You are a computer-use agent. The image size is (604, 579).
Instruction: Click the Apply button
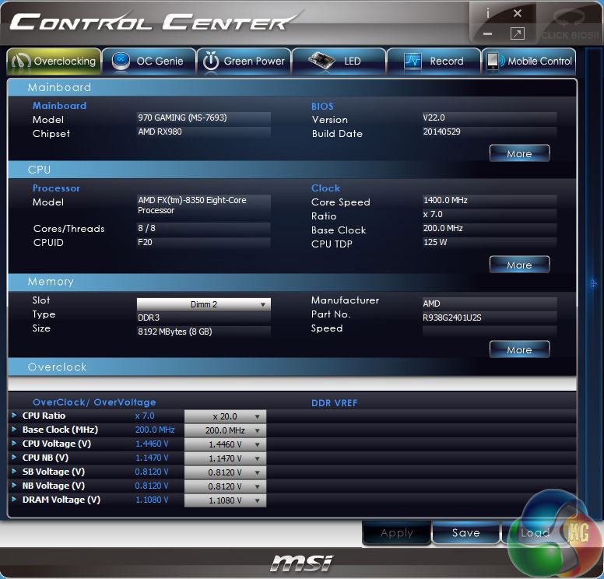[397, 533]
